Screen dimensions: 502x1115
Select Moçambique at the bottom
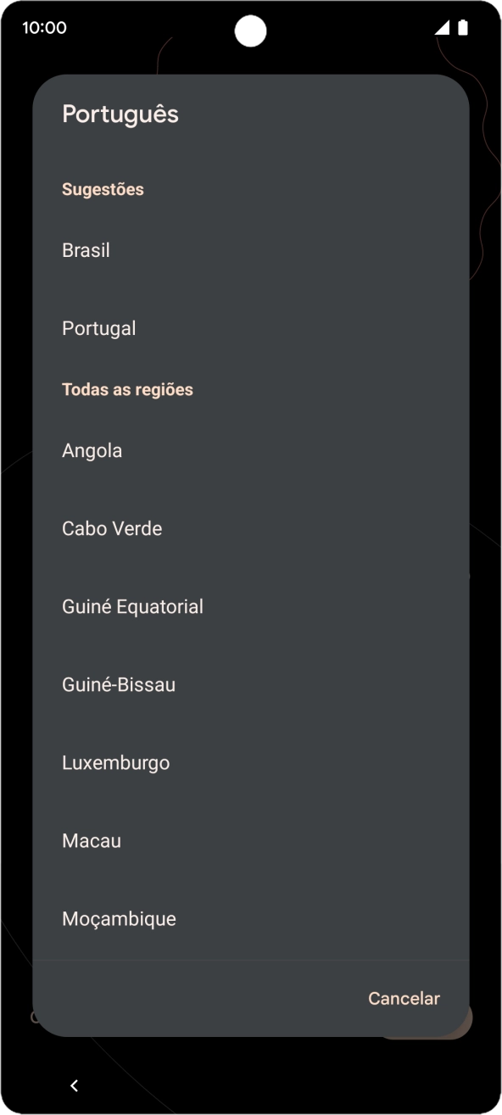119,918
